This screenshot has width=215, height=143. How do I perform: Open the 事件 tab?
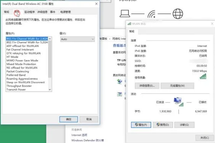[x=53, y=12]
